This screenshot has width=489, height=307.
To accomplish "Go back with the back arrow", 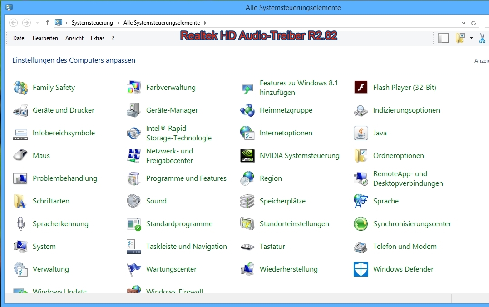I will [x=14, y=23].
